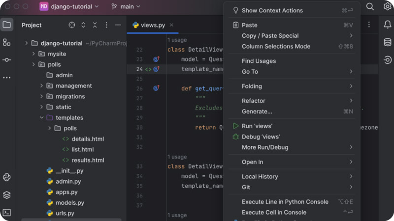
Task: Choose Execute Line in Python Console
Action: click(292, 202)
